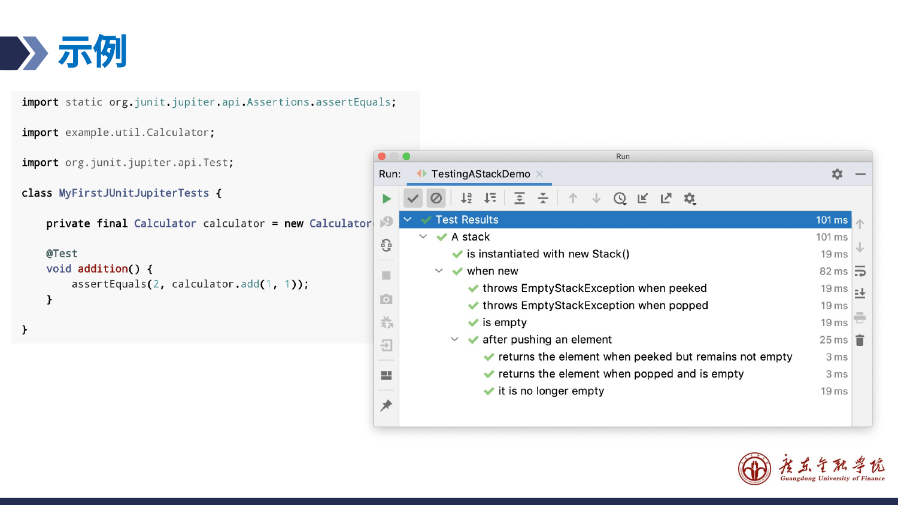Click the rerun failed tests icon
This screenshot has width=898, height=505.
tap(387, 222)
